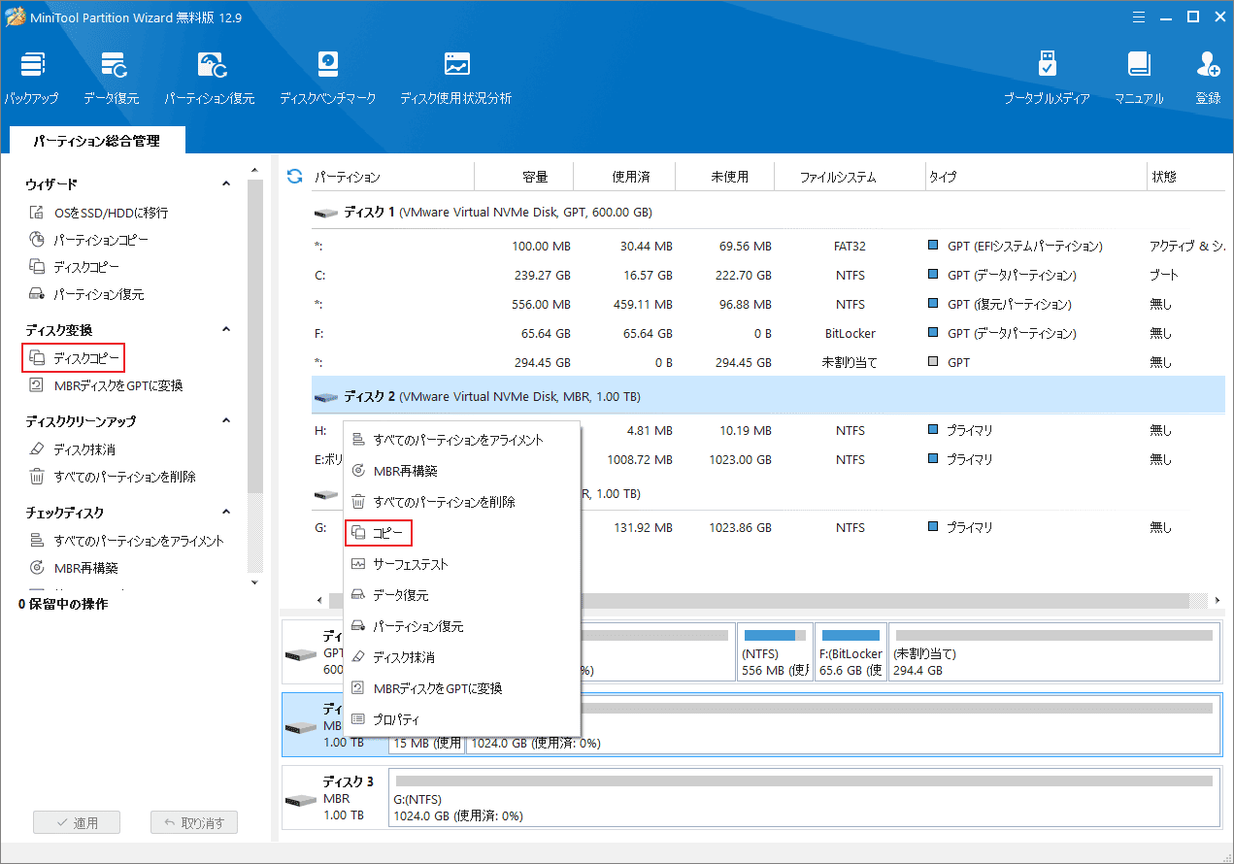Start ディスクベンチマーク tool
Viewport: 1234px width, 864px height.
[328, 78]
